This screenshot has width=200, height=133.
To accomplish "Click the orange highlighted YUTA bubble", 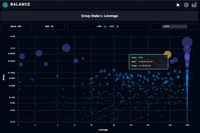I will coord(167,55).
